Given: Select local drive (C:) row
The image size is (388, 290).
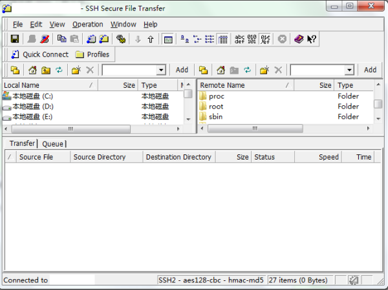Looking at the screenshot, I should tap(92, 96).
